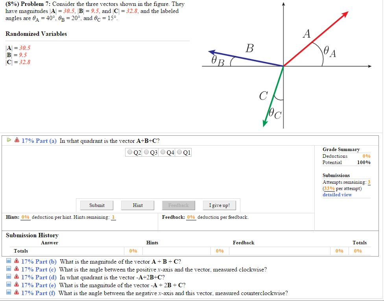
Task: Click the Hint button
Action: click(137, 205)
